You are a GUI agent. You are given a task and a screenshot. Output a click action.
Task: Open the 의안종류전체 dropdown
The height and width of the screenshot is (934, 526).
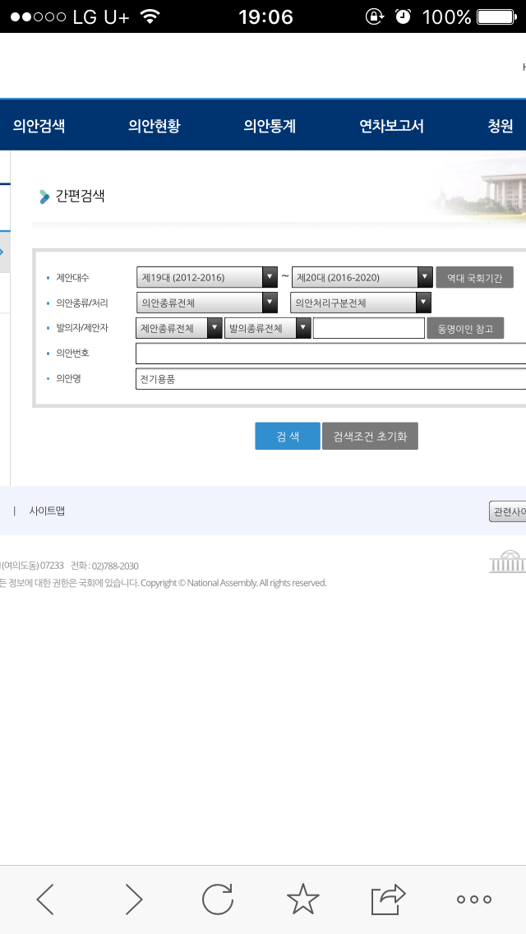pyautogui.click(x=207, y=303)
